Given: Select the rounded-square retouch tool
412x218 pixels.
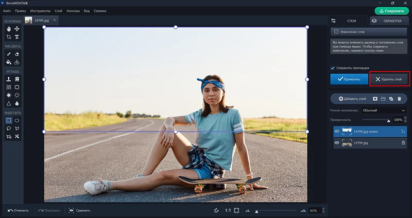Looking at the screenshot, I should click(x=17, y=87).
